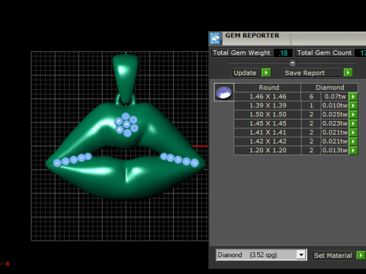The image size is (366, 274).
Task: Click the green arrow next to Save Report
Action: [x=348, y=73]
